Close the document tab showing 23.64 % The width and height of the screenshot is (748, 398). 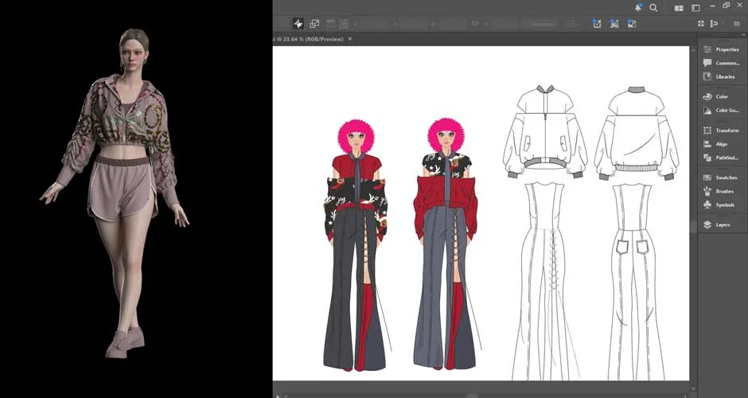pos(350,39)
